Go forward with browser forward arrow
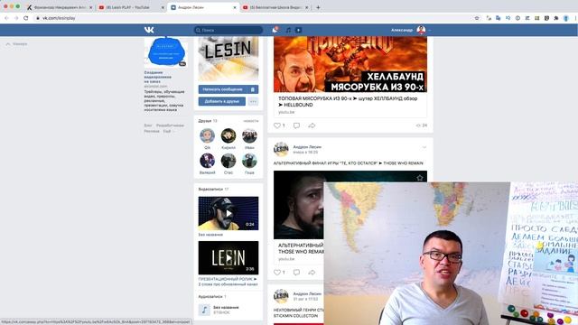The width and height of the screenshot is (578, 325). click(16, 18)
